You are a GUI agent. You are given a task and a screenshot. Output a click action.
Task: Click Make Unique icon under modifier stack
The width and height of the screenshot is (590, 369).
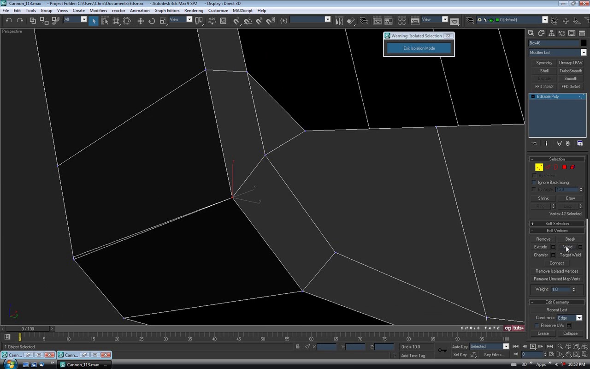click(x=559, y=143)
